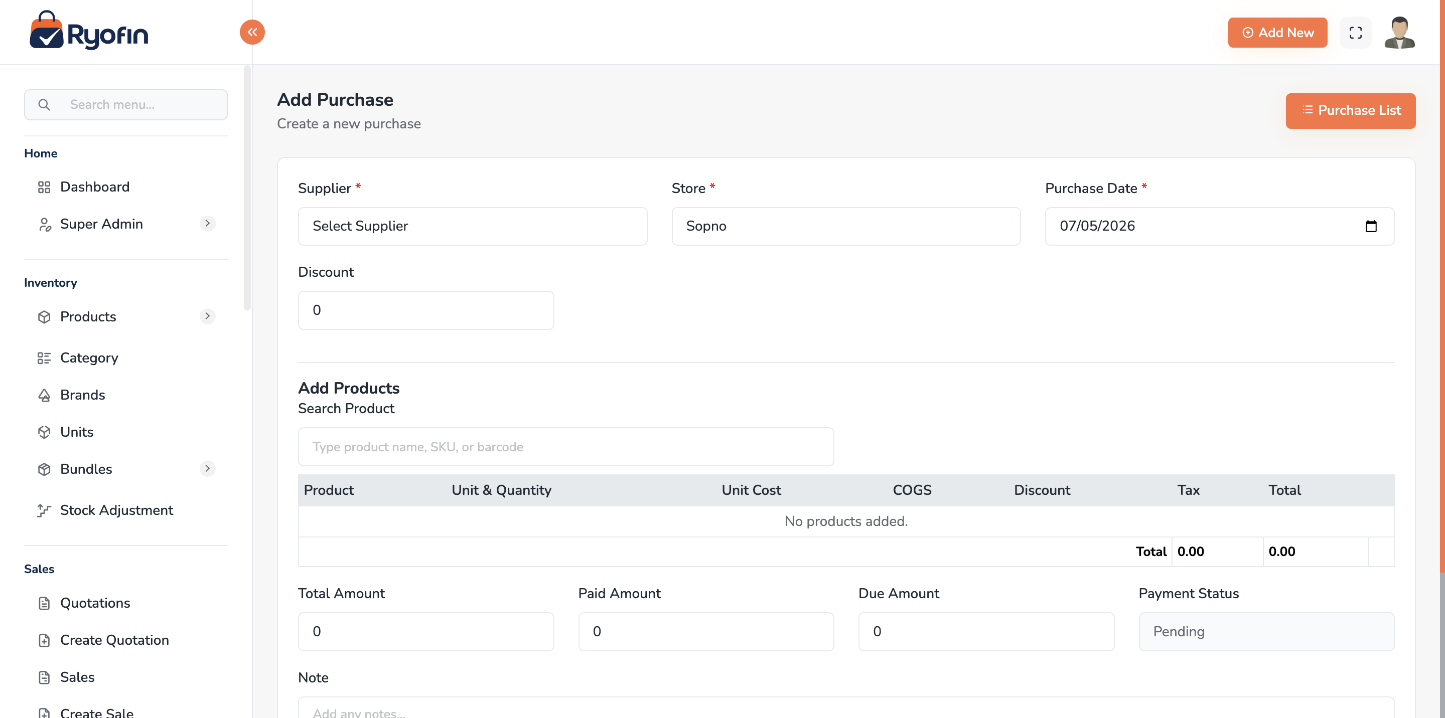Click the Add New button
Image resolution: width=1445 pixels, height=718 pixels.
(1277, 33)
